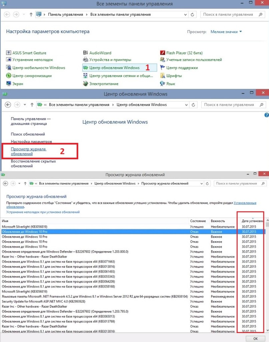Viewport: 269px width, 342px height.
Task: Click Back arrow in control panel window
Action: [x=7, y=14]
